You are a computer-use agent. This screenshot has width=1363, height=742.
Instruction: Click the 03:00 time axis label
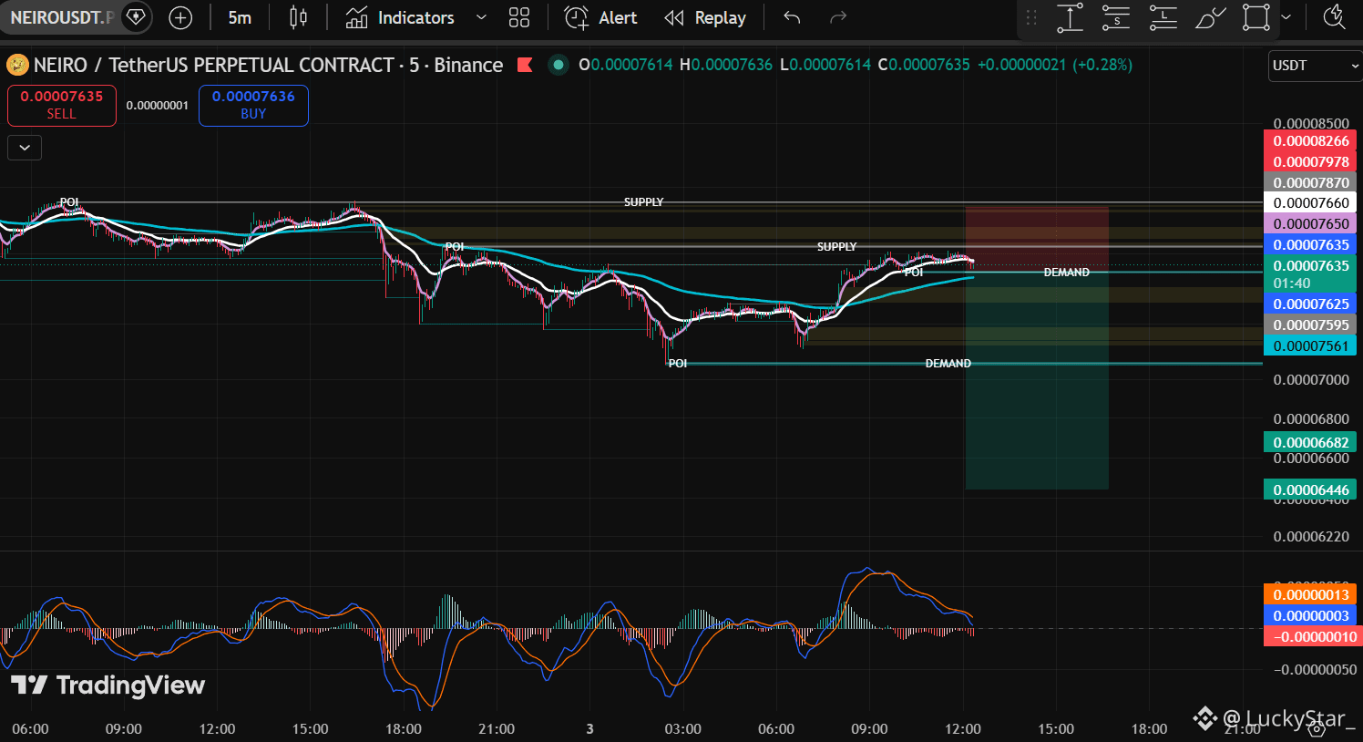pyautogui.click(x=682, y=729)
